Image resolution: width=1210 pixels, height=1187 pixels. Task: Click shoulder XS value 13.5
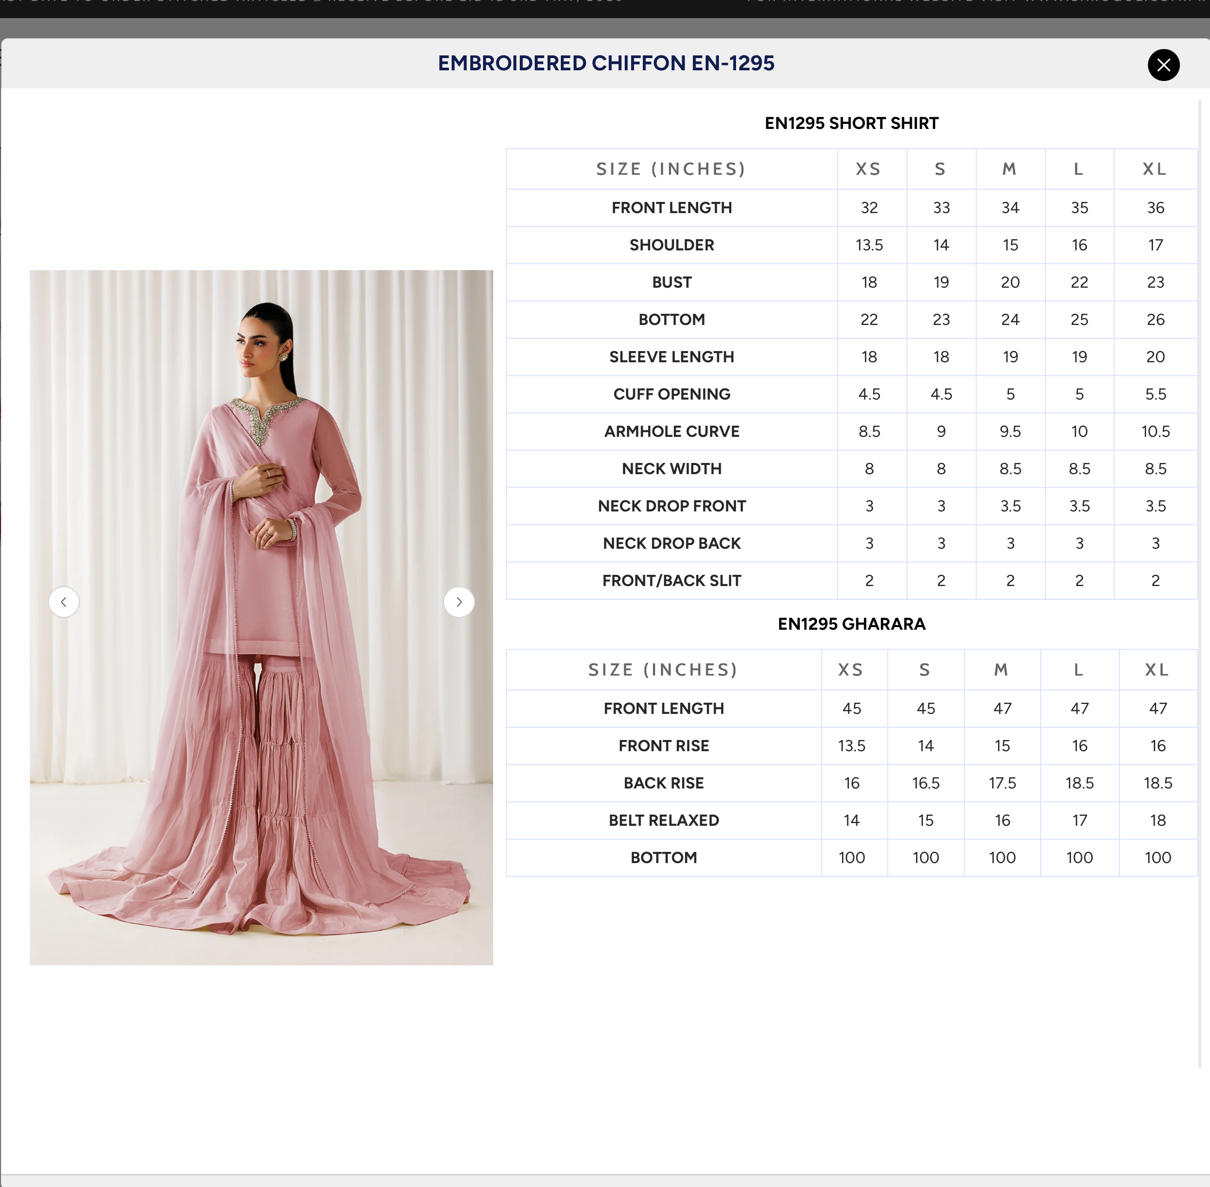click(x=869, y=245)
